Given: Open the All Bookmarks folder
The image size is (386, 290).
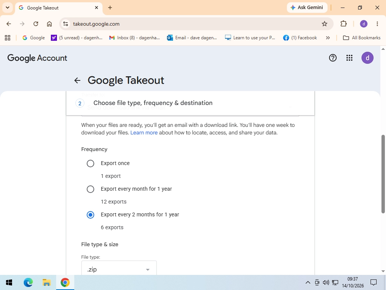Looking at the screenshot, I should click(361, 38).
